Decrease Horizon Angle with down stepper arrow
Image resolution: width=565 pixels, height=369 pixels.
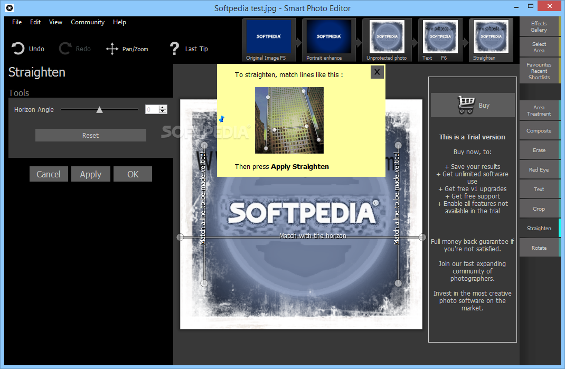[x=163, y=111]
